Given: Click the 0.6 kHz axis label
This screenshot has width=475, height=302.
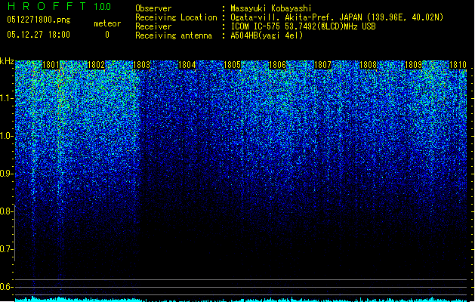Looking at the screenshot, I should [6, 287].
